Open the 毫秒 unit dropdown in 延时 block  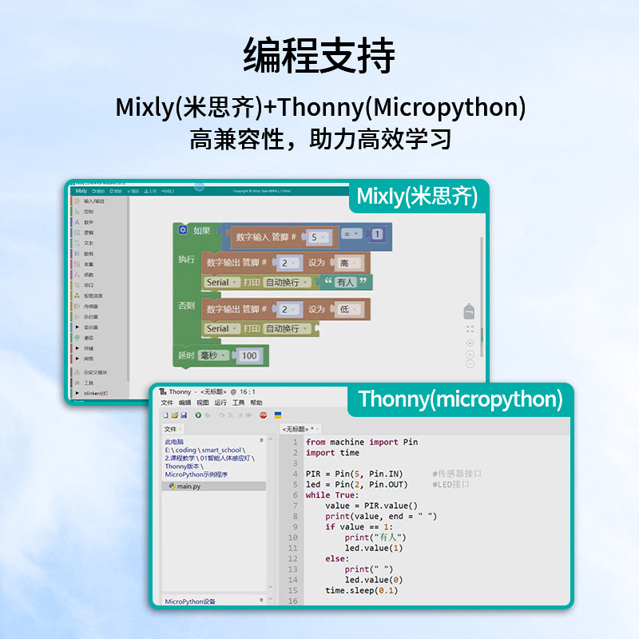click(x=213, y=355)
